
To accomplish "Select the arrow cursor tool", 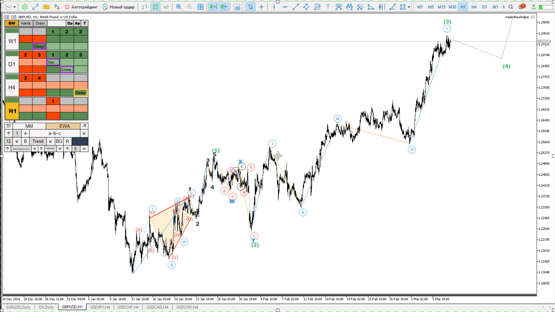I will click(x=250, y=7).
